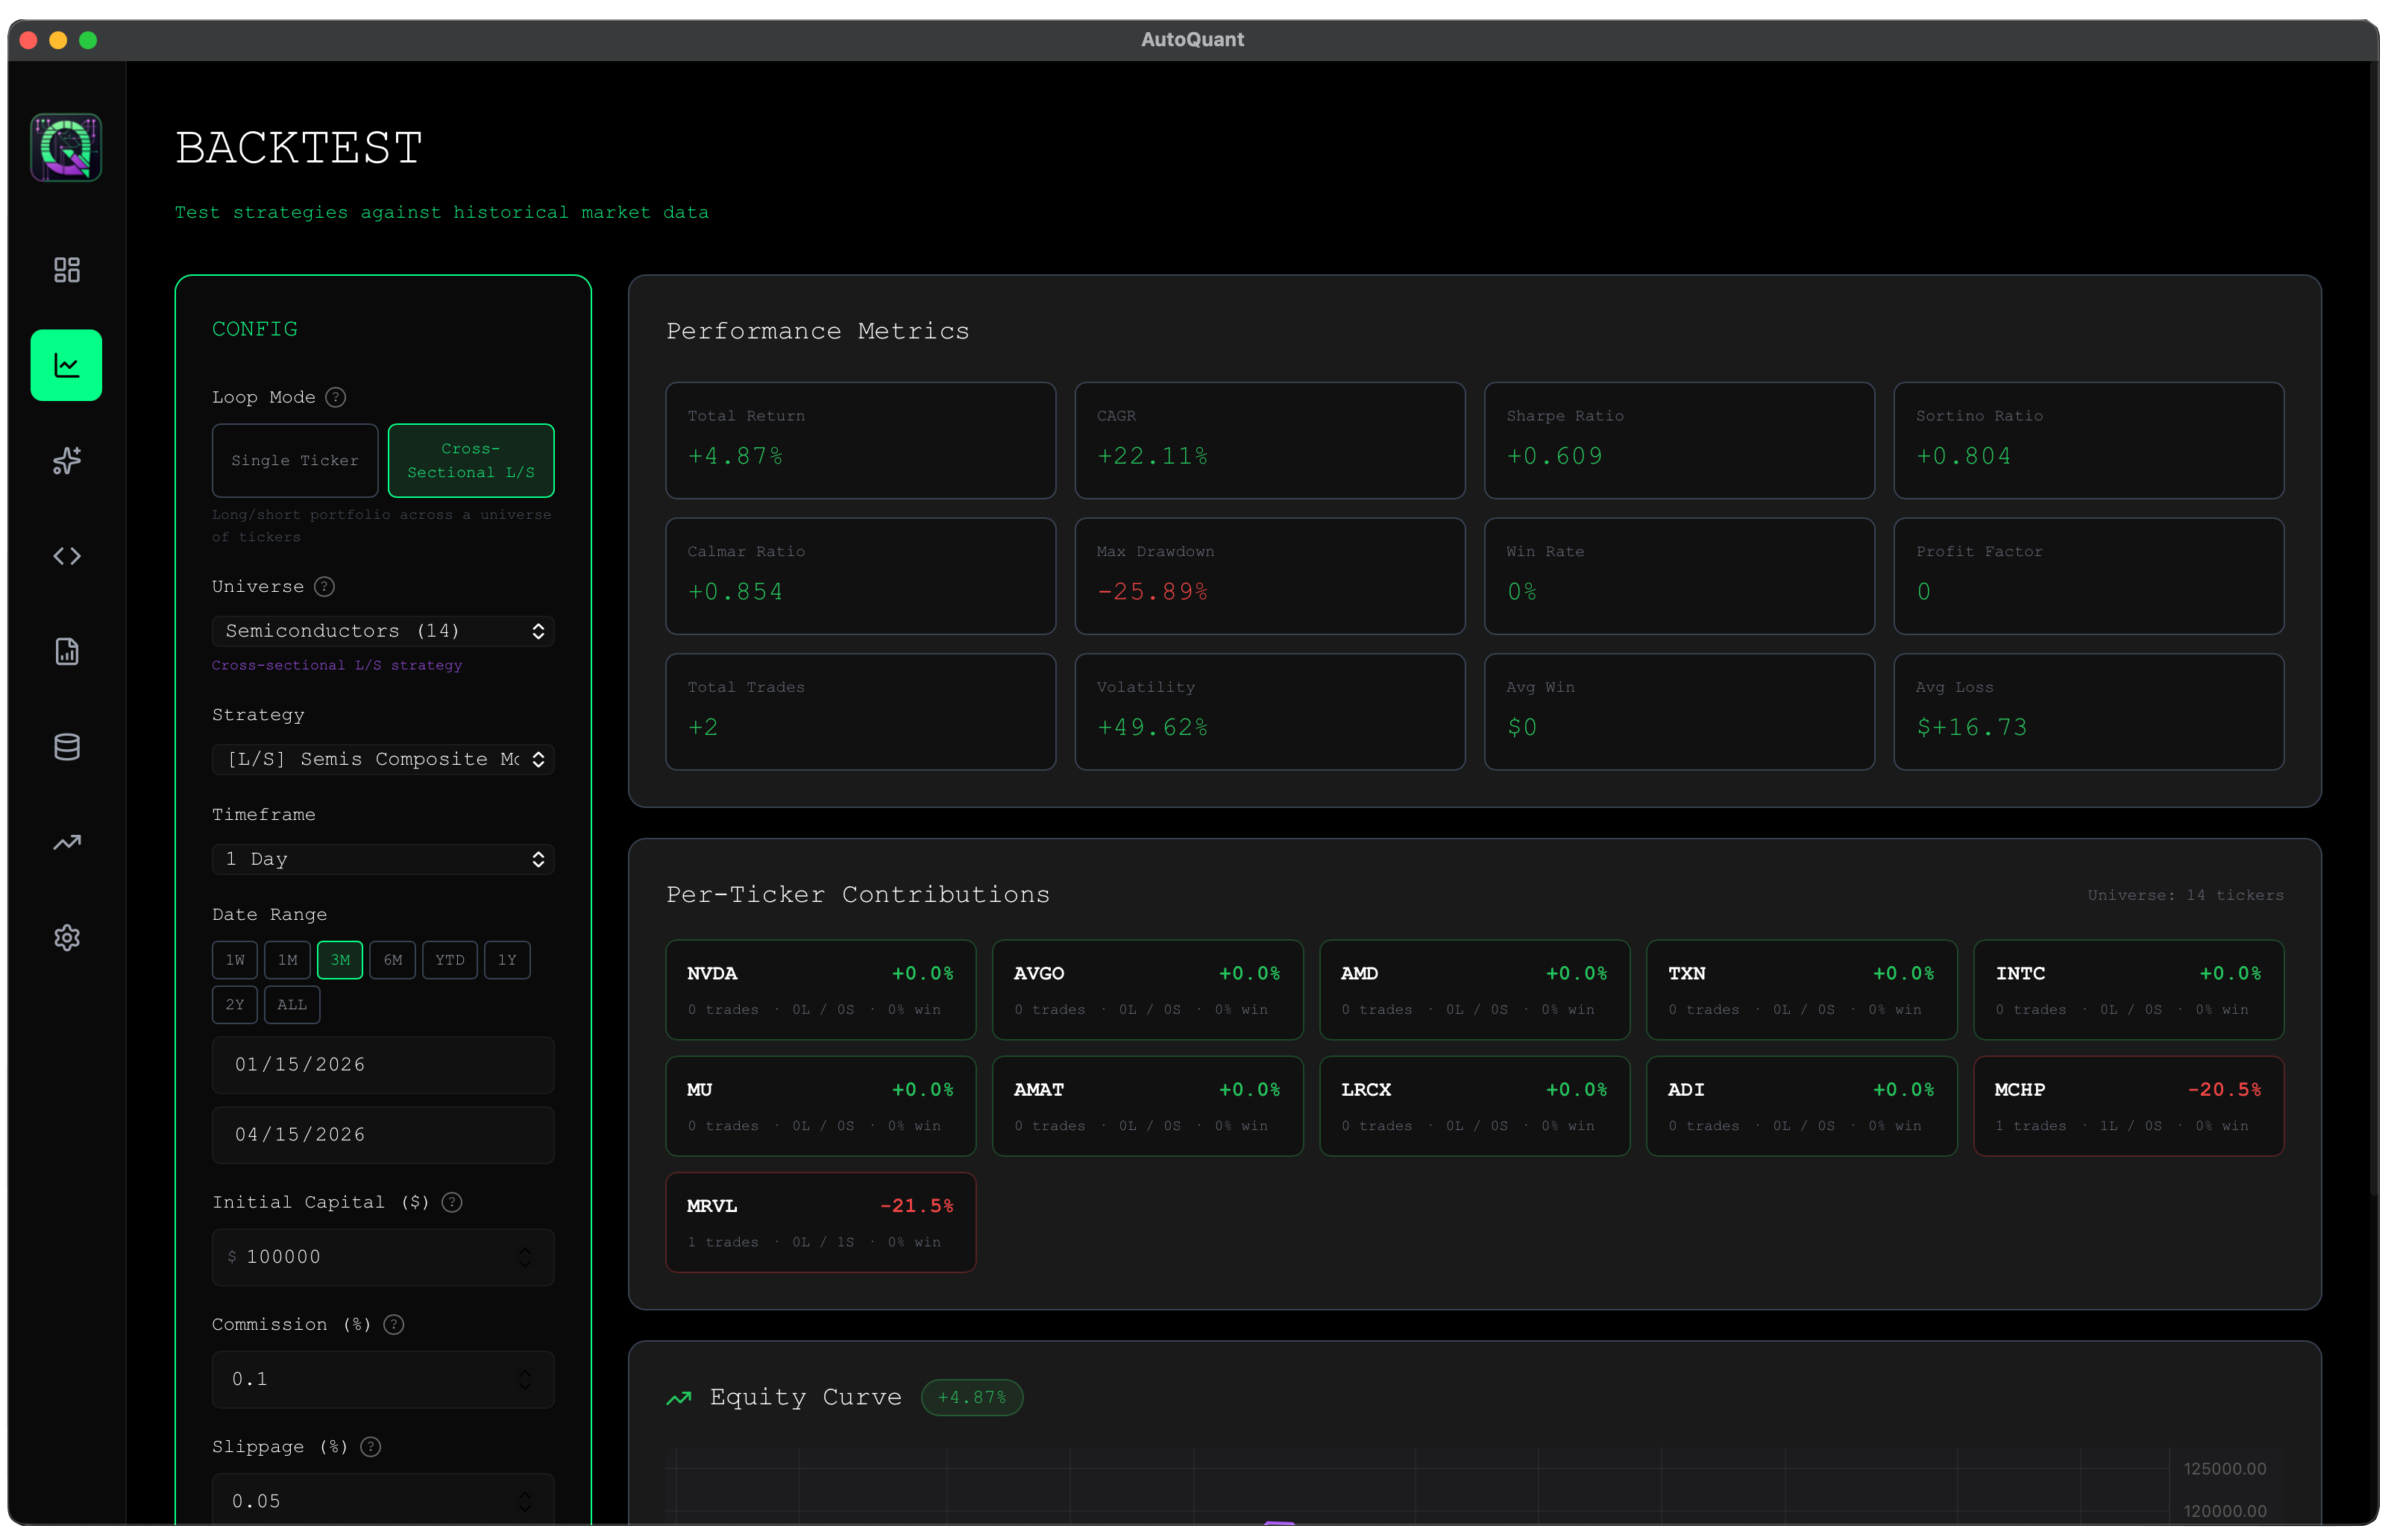Image resolution: width=2394 pixels, height=1540 pixels.
Task: Set date range to YTD
Action: (449, 960)
